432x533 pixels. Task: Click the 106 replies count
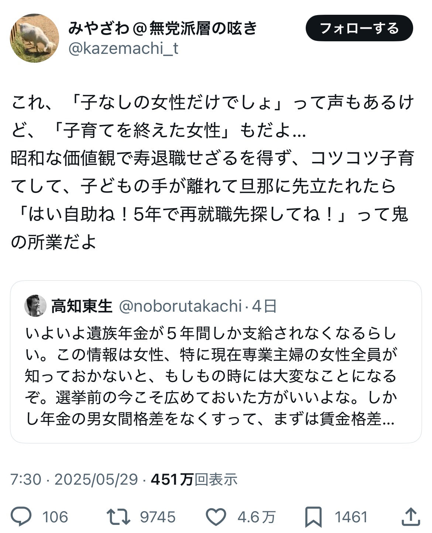click(x=55, y=517)
